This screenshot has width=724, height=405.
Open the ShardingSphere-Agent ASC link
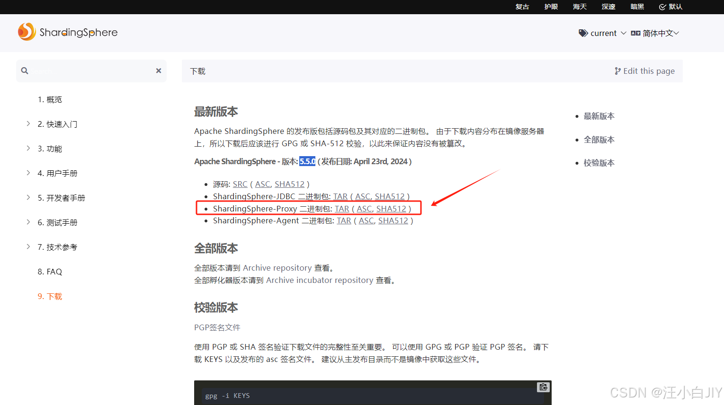pyautogui.click(x=366, y=220)
